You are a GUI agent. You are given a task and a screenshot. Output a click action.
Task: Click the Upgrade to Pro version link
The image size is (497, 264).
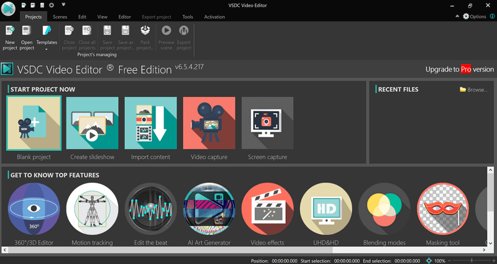click(x=460, y=70)
